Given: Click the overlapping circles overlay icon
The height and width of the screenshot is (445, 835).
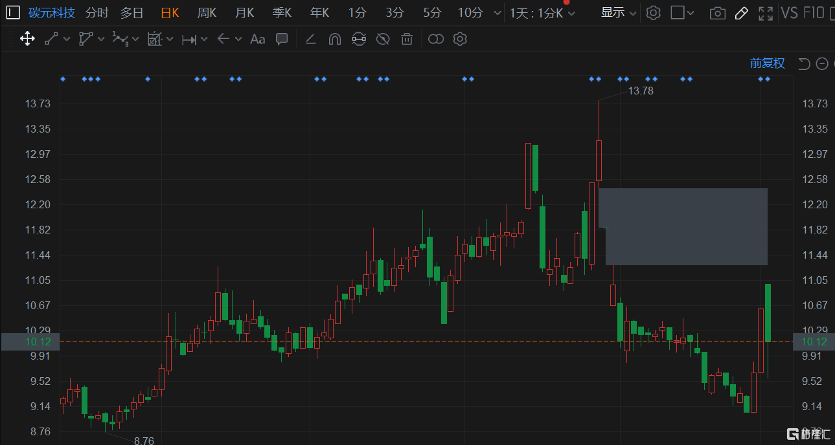Looking at the screenshot, I should click(436, 39).
